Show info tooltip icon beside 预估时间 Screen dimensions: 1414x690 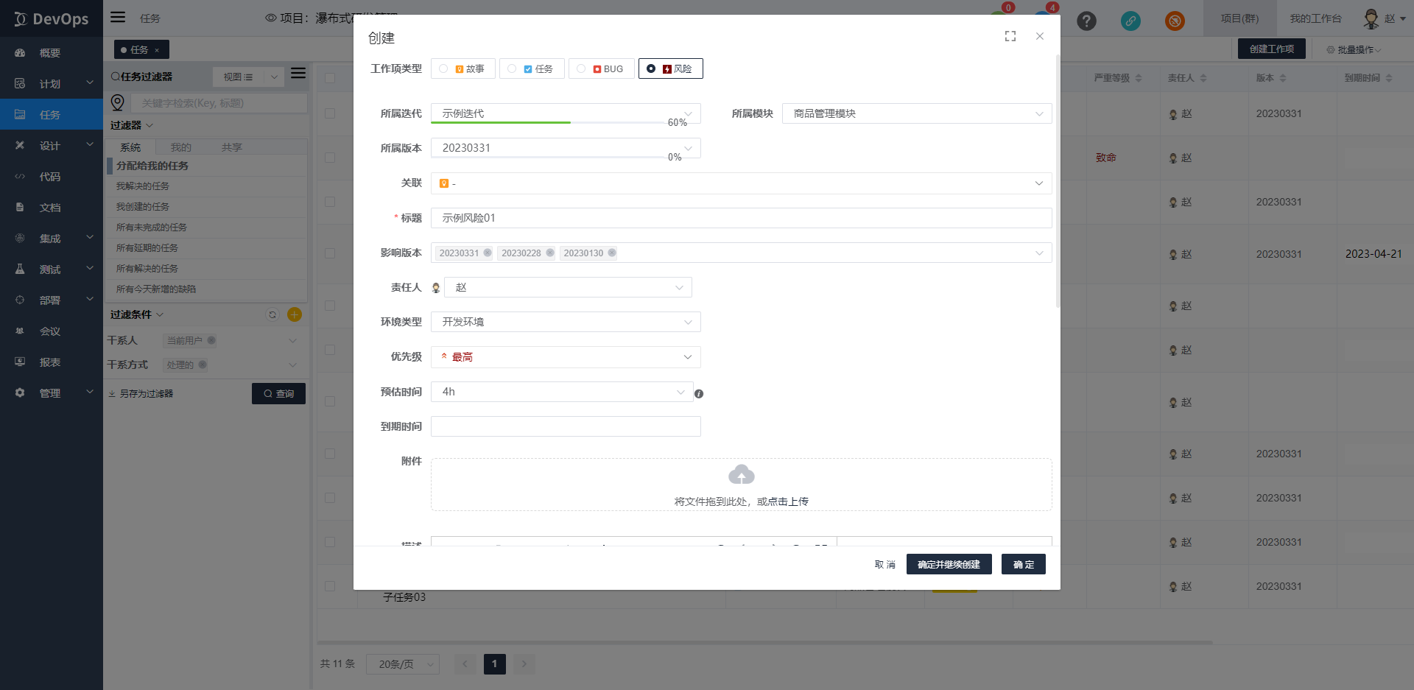(x=699, y=394)
